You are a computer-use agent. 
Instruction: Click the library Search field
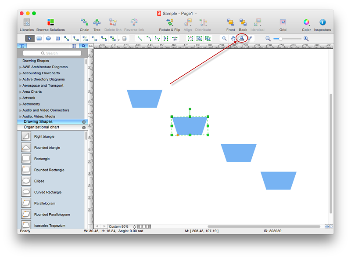click(x=52, y=53)
